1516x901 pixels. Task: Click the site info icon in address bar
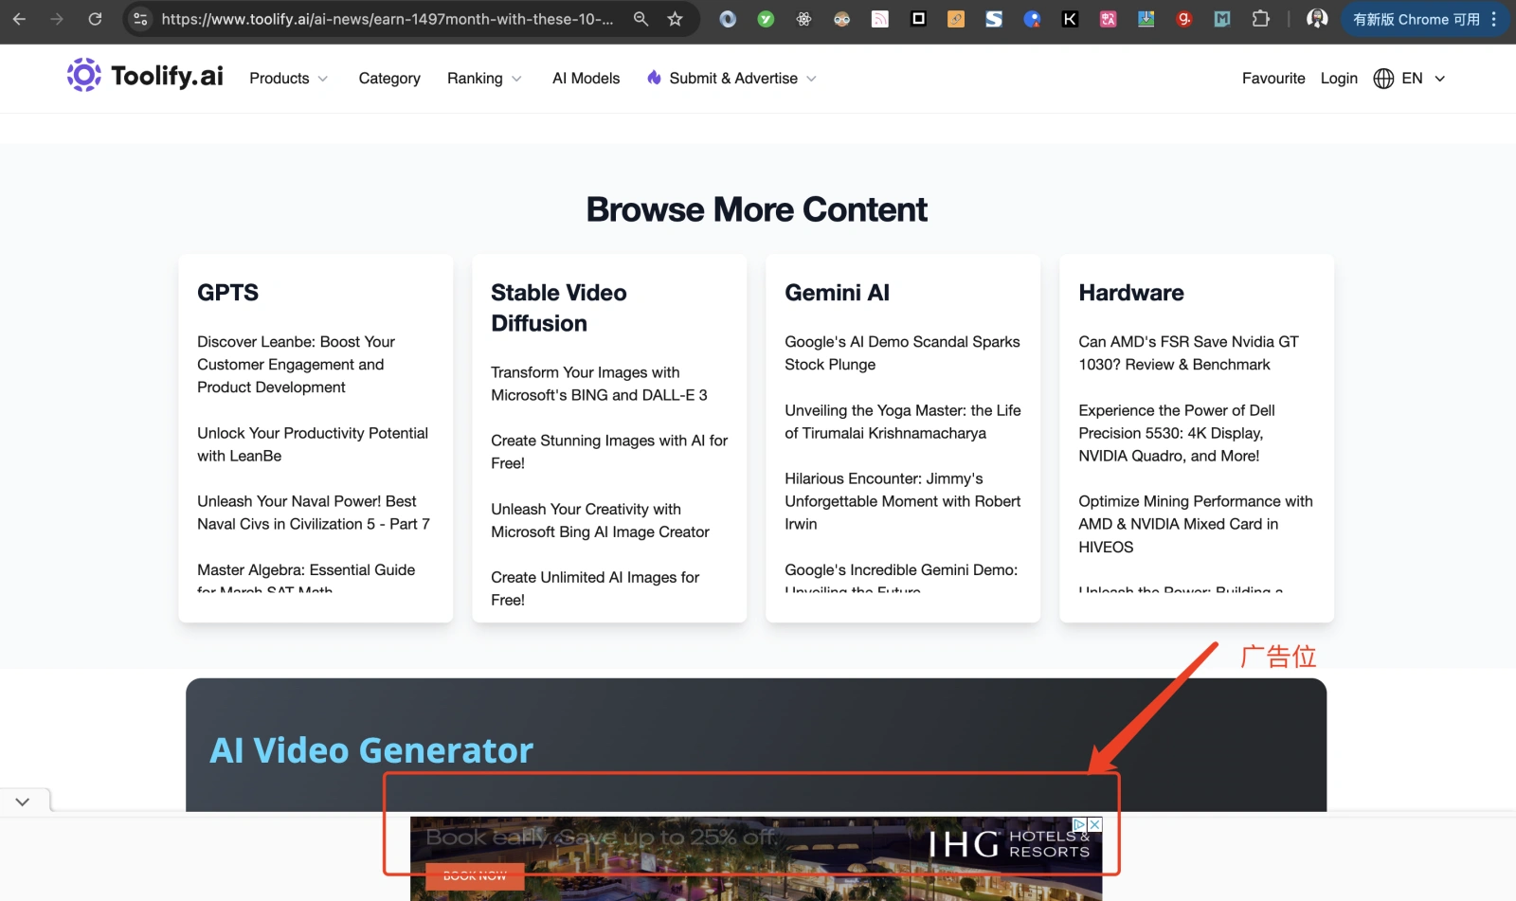[140, 19]
